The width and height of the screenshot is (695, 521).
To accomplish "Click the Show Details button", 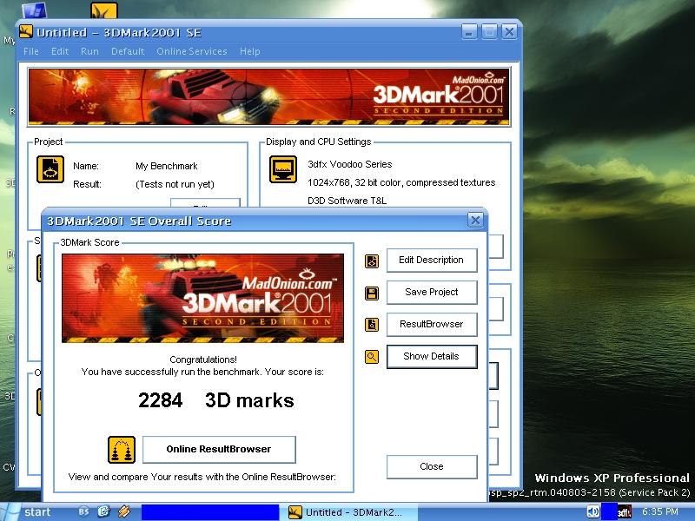I will [x=432, y=357].
